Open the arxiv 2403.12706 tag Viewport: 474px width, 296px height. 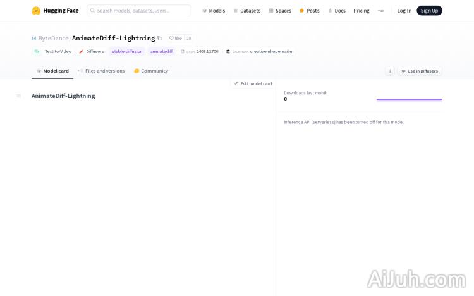pos(200,51)
